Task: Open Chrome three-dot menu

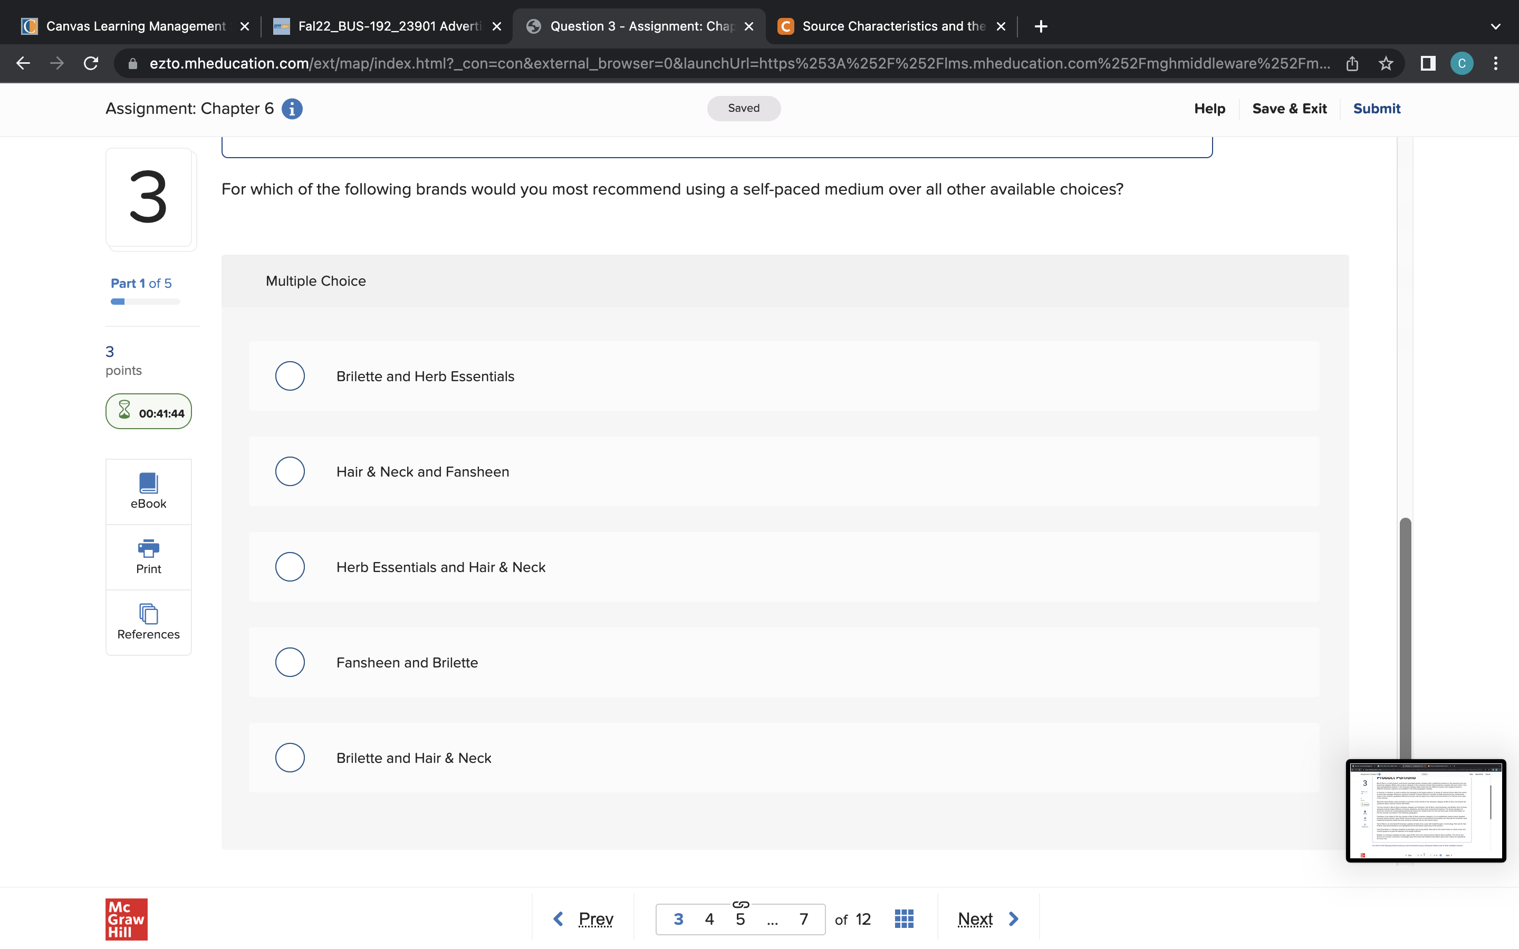Action: tap(1495, 63)
